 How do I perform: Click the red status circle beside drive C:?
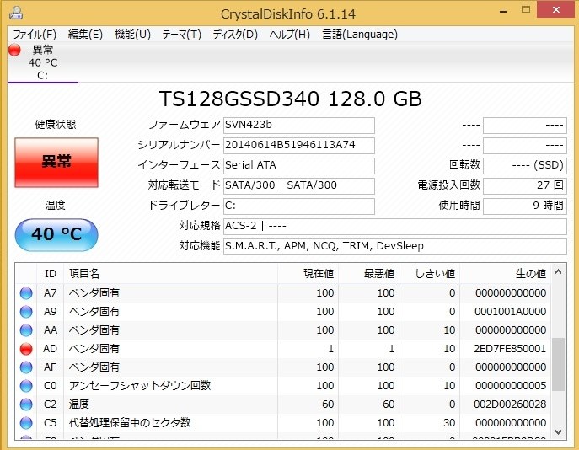coord(14,50)
